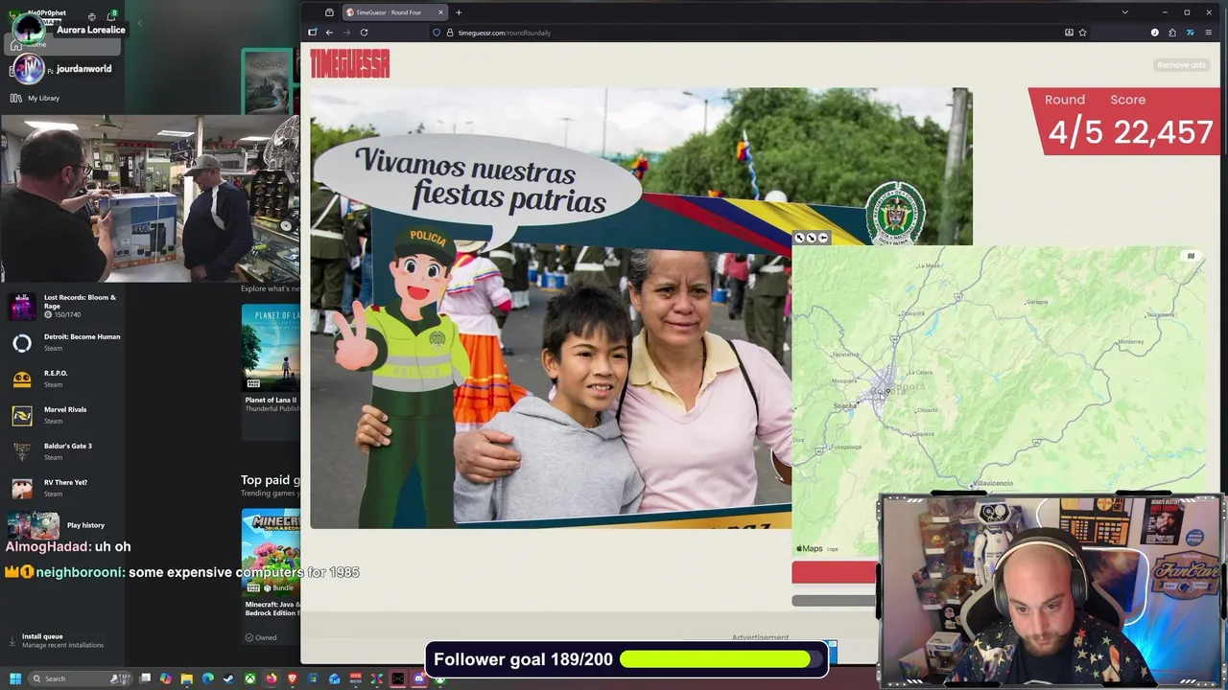The height and width of the screenshot is (690, 1228).
Task: Open the Windows Start menu
Action: point(15,678)
